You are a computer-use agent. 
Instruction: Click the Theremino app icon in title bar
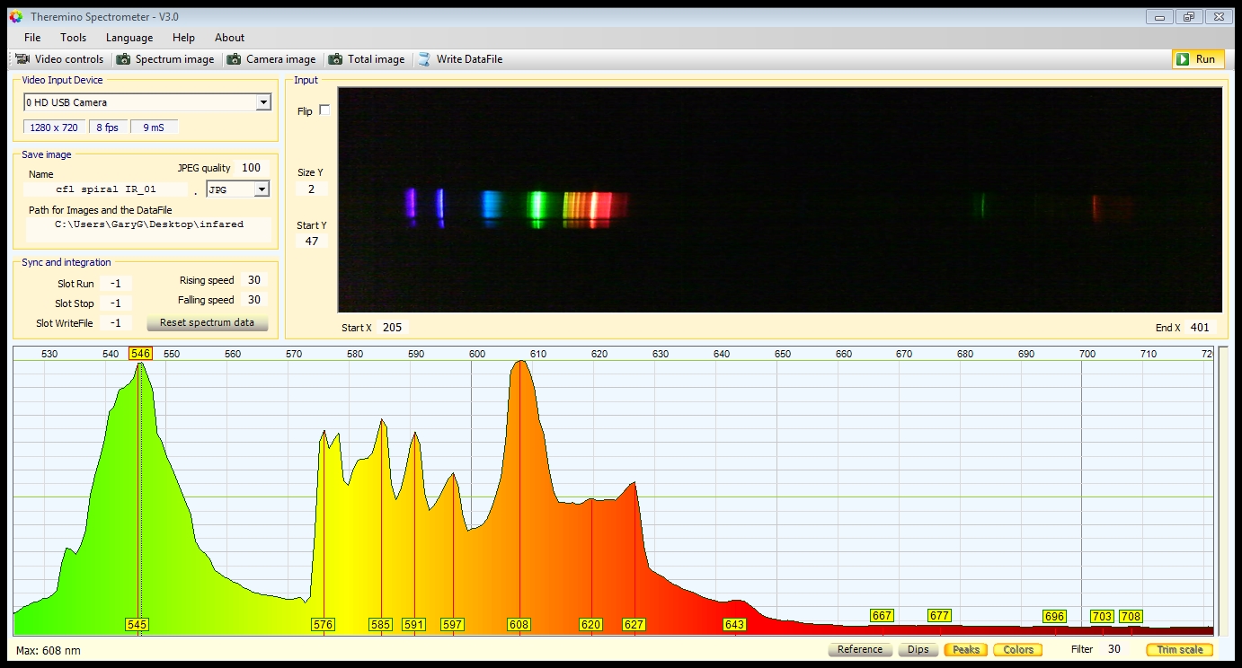point(15,17)
